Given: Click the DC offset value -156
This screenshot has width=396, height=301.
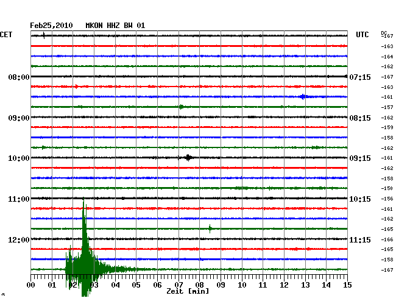Looking at the screenshot, I should [x=387, y=199].
